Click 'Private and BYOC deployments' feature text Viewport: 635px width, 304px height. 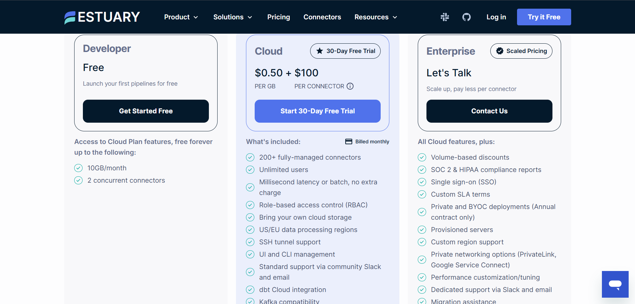493,212
